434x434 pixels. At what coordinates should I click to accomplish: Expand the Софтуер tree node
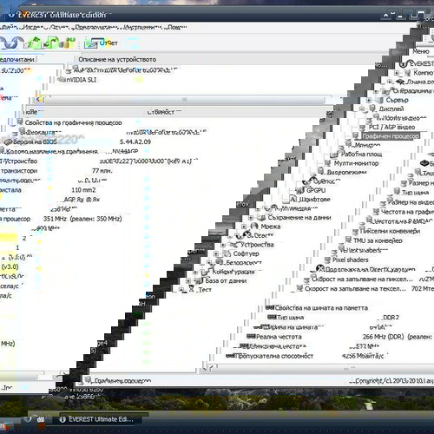[216, 253]
